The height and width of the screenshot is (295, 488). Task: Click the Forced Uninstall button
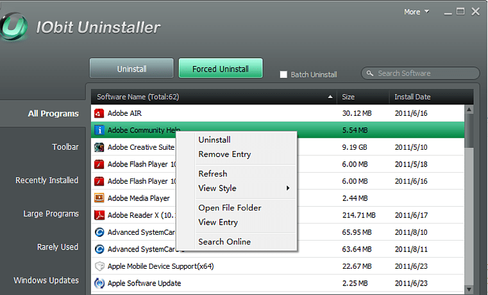(x=221, y=68)
